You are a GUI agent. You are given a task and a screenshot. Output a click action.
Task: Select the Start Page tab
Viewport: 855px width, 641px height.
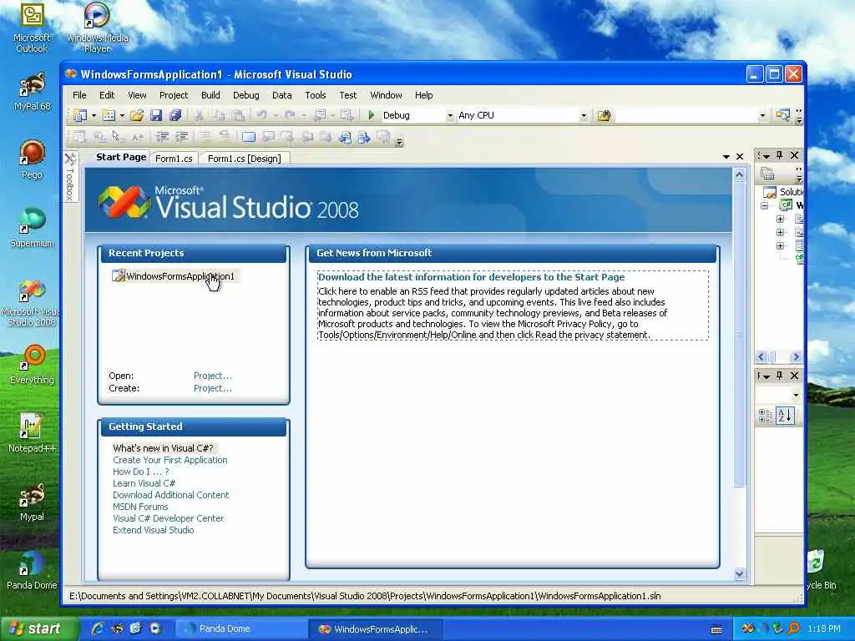click(x=121, y=157)
